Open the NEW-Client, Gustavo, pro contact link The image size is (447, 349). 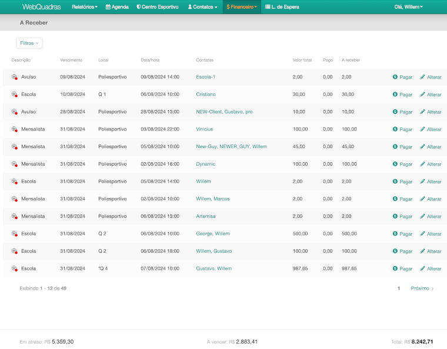tap(224, 112)
